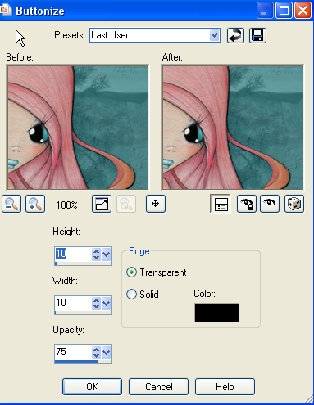
Task: Expand the Opacity value dropdown arrow
Action: [x=106, y=353]
